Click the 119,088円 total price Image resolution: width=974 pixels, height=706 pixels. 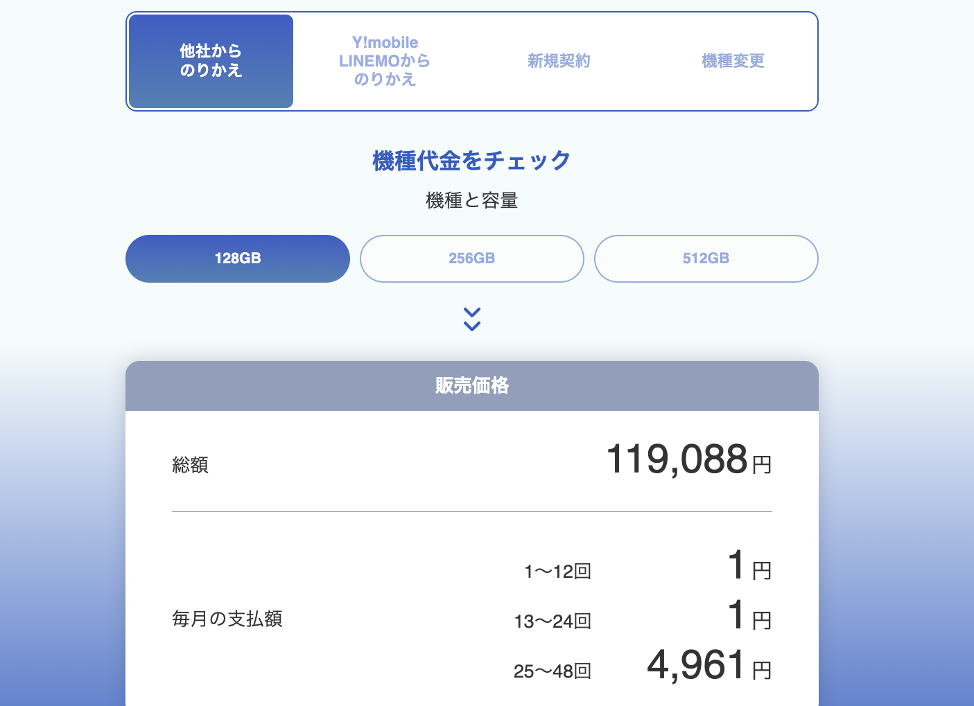pos(688,460)
